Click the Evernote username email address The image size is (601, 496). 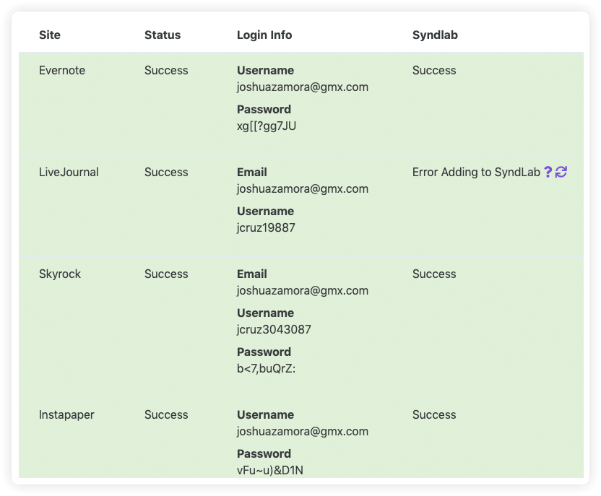pyautogui.click(x=303, y=87)
